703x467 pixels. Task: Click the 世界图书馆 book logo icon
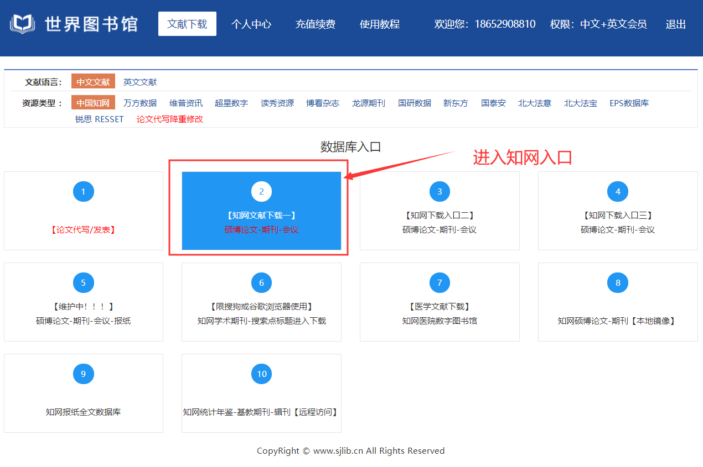pos(22,24)
